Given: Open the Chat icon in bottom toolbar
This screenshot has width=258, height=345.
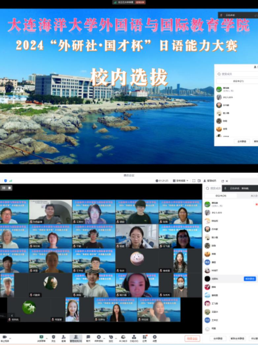Looking at the screenshot, I should [88, 337].
